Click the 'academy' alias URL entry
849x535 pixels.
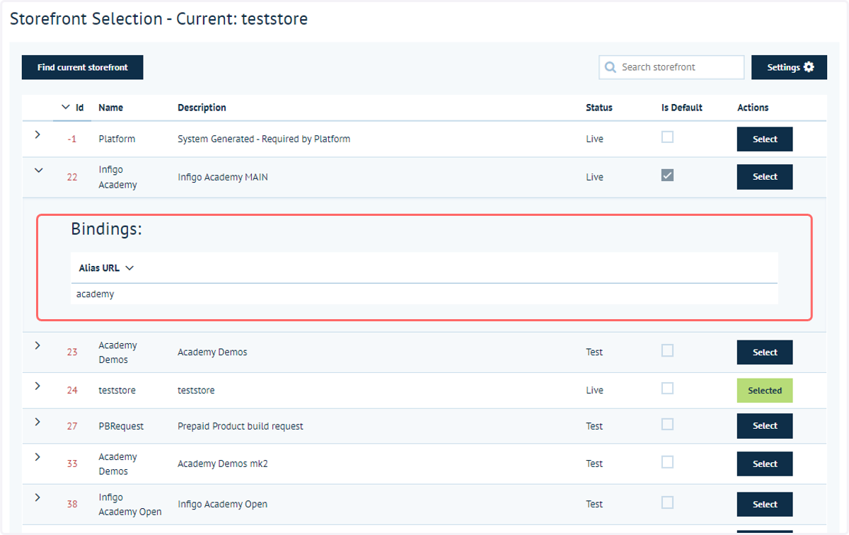pyautogui.click(x=95, y=294)
